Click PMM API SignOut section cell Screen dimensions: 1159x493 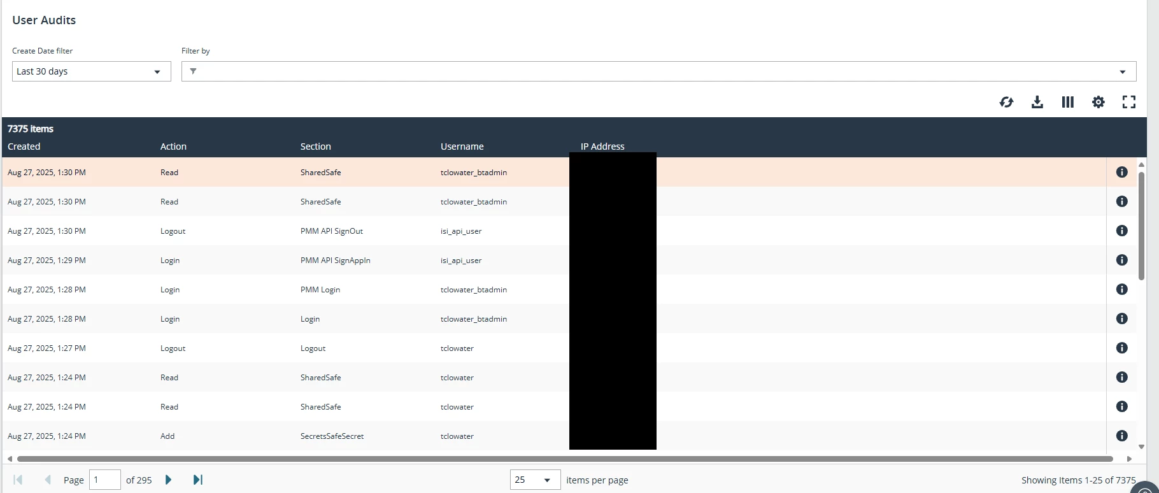(x=332, y=231)
